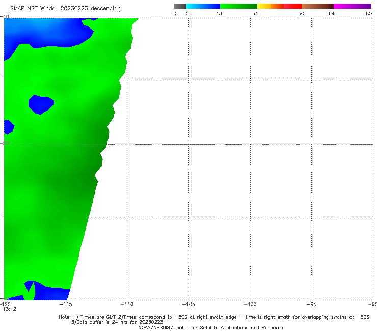Click the cyan-blue segment of the color bar
This screenshot has width=377, height=331.
click(x=203, y=6)
